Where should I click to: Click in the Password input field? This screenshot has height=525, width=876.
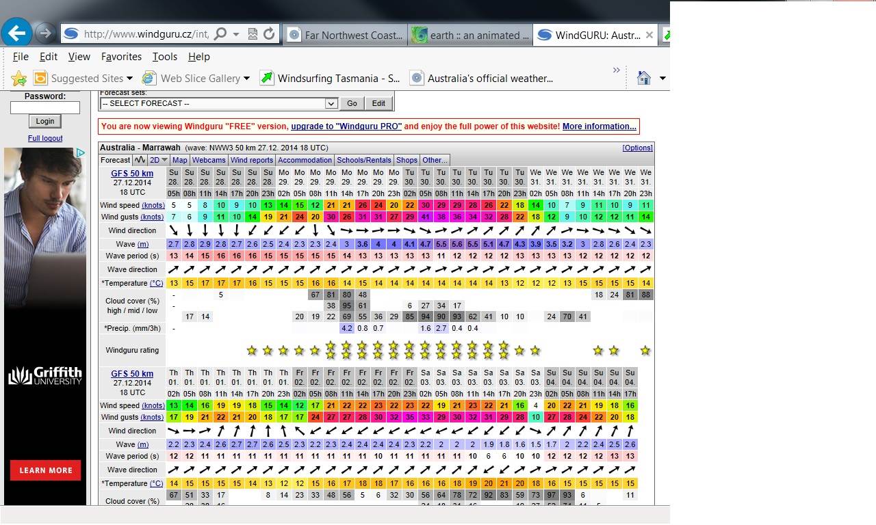[x=45, y=107]
